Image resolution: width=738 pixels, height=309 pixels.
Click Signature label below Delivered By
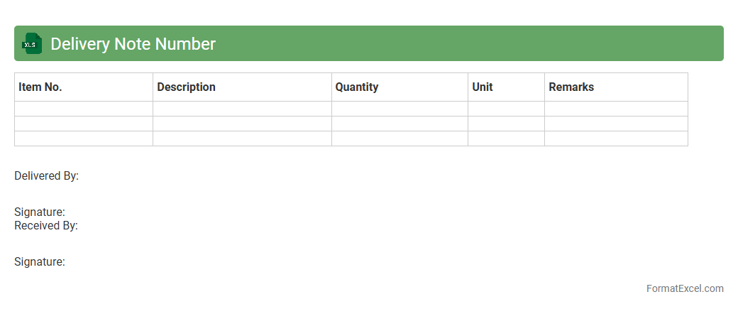[40, 212]
